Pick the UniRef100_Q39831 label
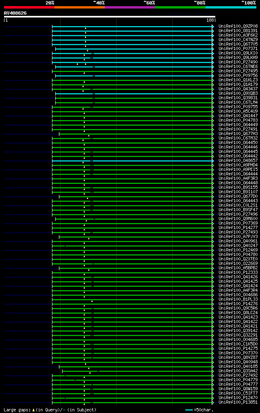Viewport: 260px width, 413px height. pos(238,98)
